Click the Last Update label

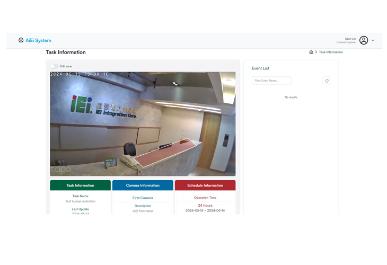(80, 209)
